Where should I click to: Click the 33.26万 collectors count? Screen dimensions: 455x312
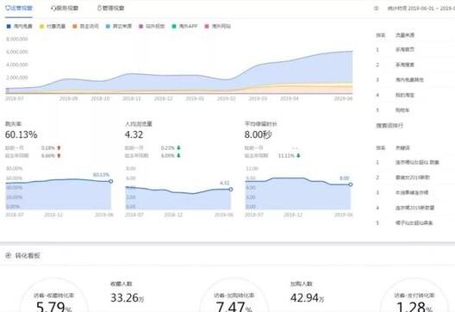127,297
